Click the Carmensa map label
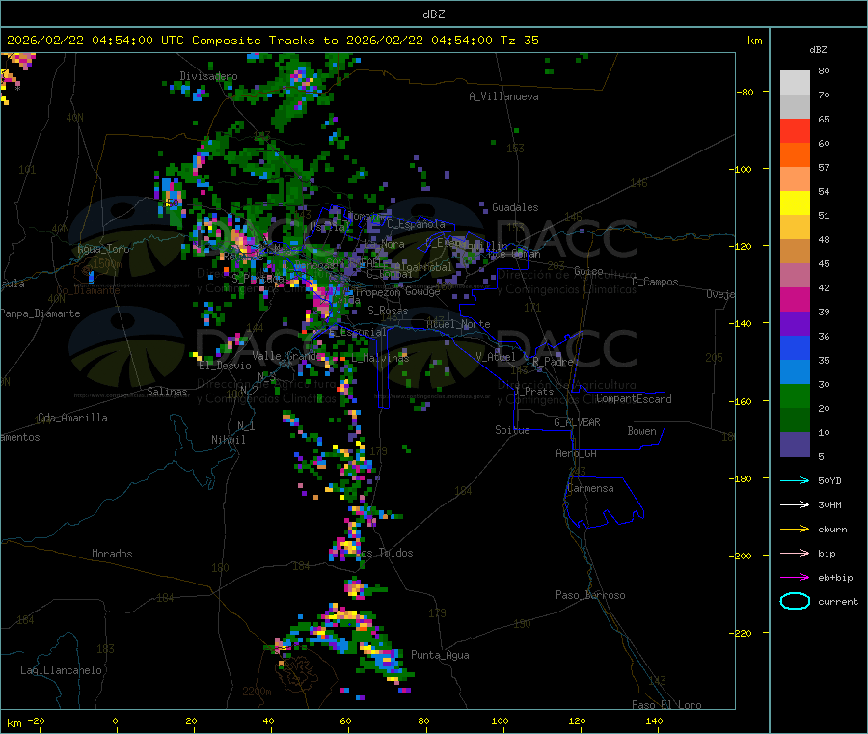 pos(590,488)
